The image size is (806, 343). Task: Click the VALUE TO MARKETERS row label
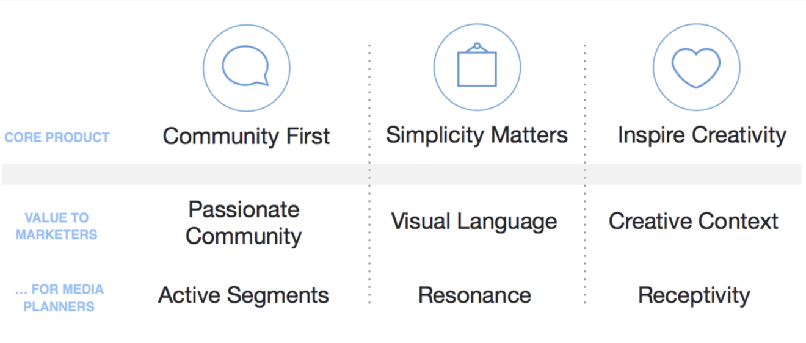[x=57, y=226]
